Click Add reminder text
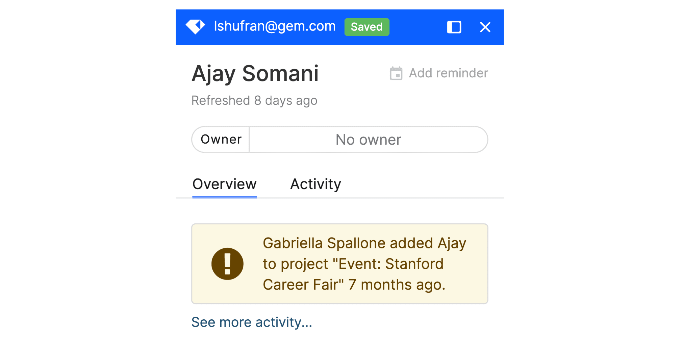 coord(448,73)
